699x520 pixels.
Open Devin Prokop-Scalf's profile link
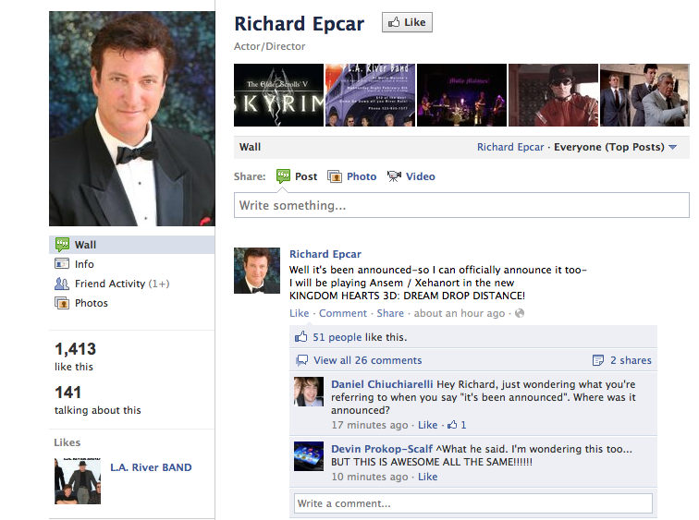coord(382,449)
